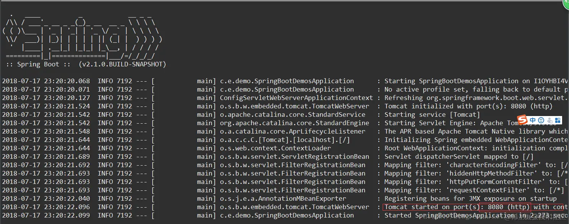The width and height of the screenshot is (569, 224).
Task: Click the gray user account icon
Action: (x=550, y=121)
